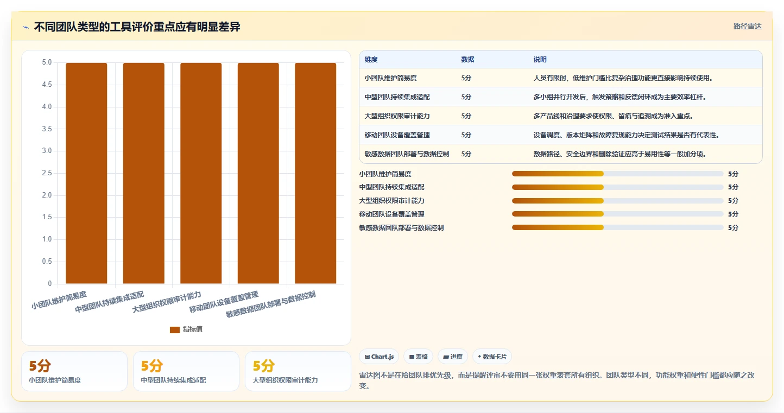Open the 5分 中型团队持续集成适配 data card
Image resolution: width=784 pixels, height=413 pixels.
click(x=186, y=371)
